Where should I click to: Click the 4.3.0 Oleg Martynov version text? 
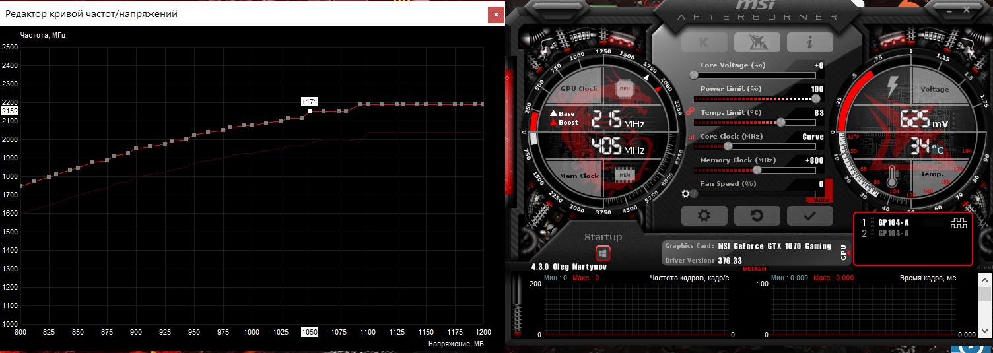(x=568, y=267)
